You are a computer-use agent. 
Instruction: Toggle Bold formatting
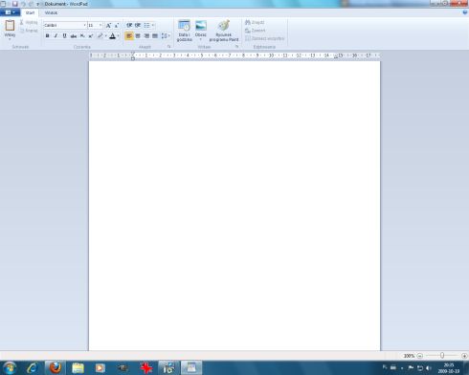pyautogui.click(x=47, y=36)
